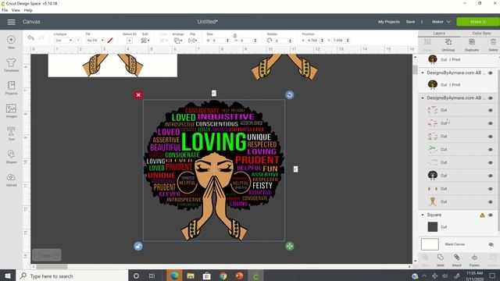
Task: Collapse the second DesignsByAymara.com group
Action: click(x=423, y=98)
